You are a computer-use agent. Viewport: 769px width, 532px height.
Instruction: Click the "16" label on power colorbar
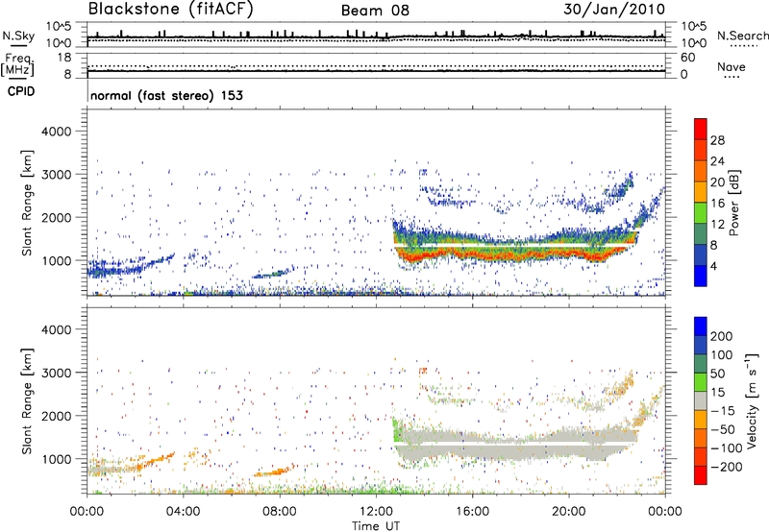tap(717, 204)
